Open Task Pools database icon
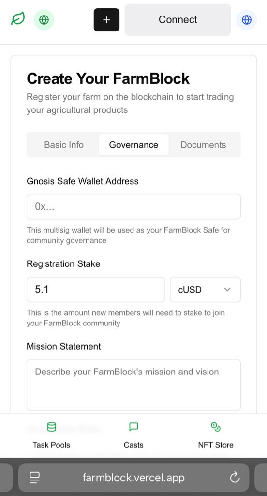 [x=51, y=427]
